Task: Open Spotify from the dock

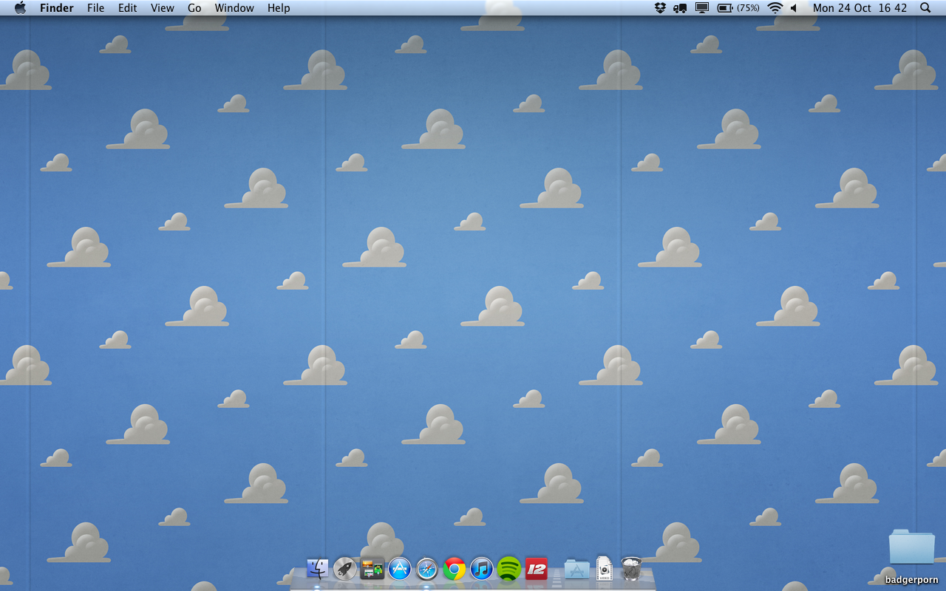Action: (x=509, y=568)
